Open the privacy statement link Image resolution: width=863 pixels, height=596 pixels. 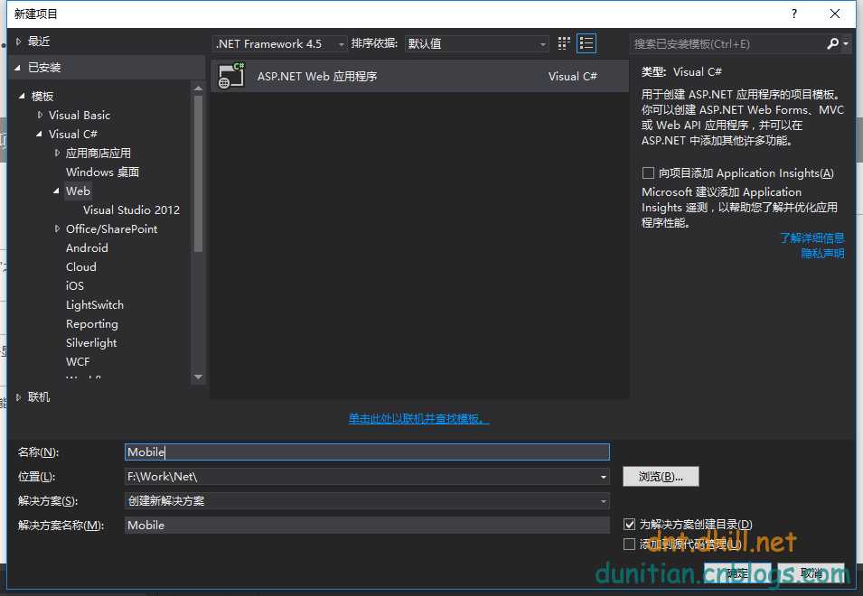[822, 254]
